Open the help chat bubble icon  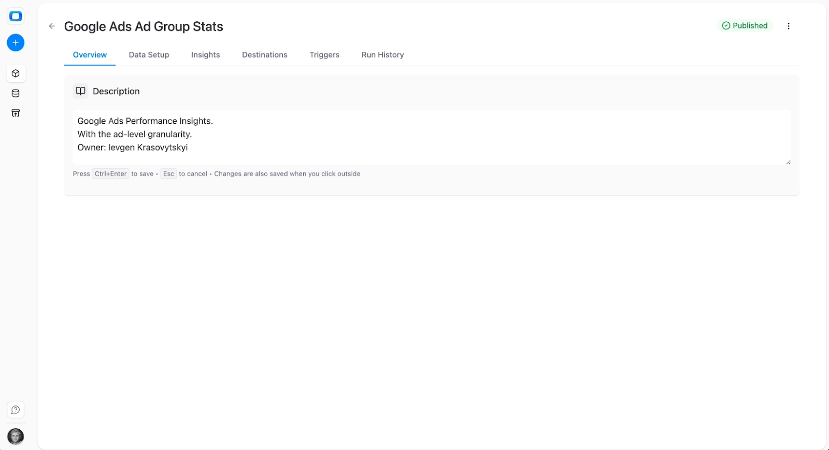[16, 410]
